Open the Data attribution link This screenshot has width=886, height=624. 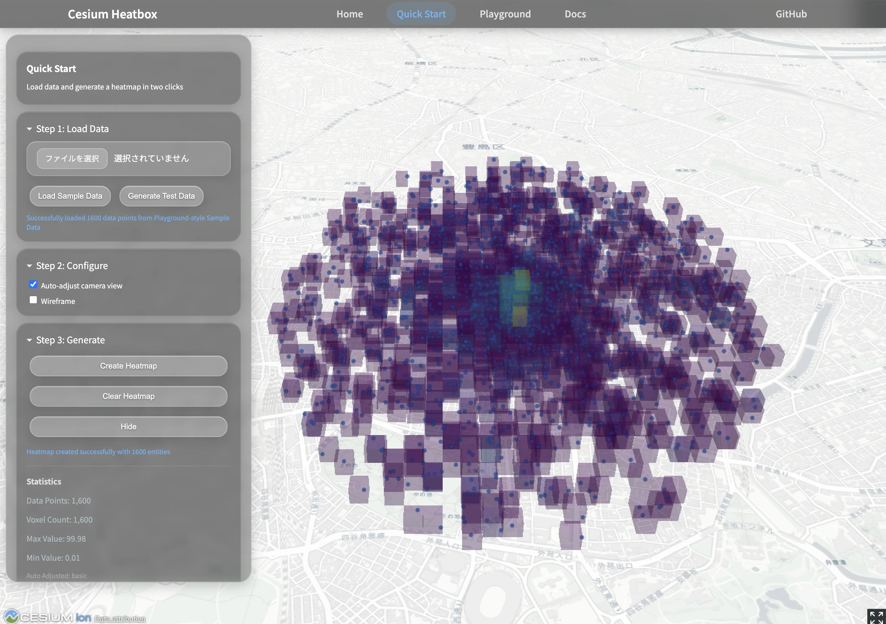point(120,619)
